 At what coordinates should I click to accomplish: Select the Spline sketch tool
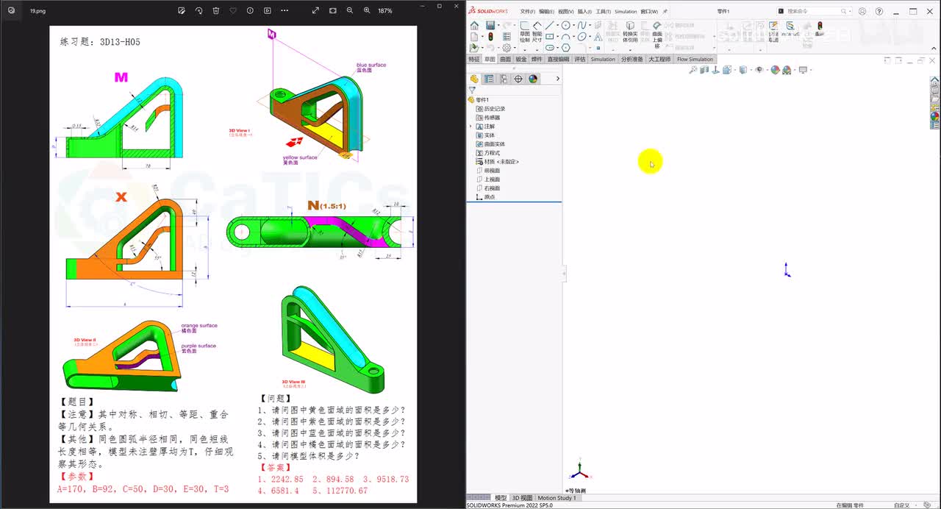(x=582, y=26)
